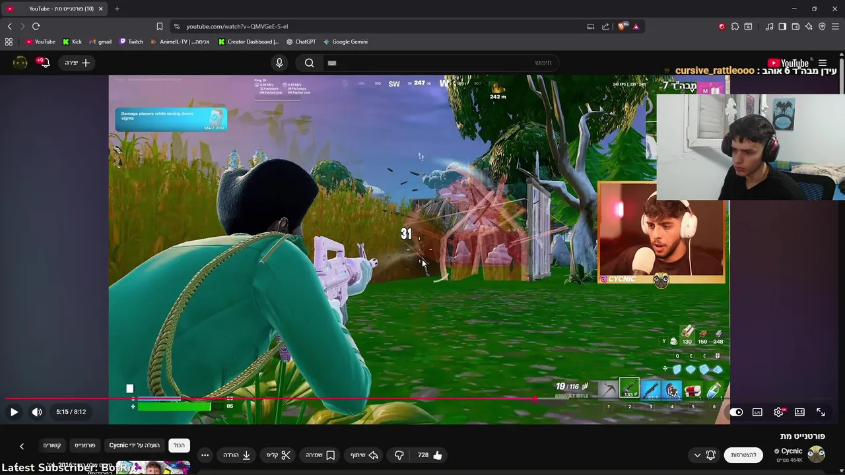Screen dimensions: 845x475
Task: Create a clip with the קליפ button
Action: coord(279,455)
